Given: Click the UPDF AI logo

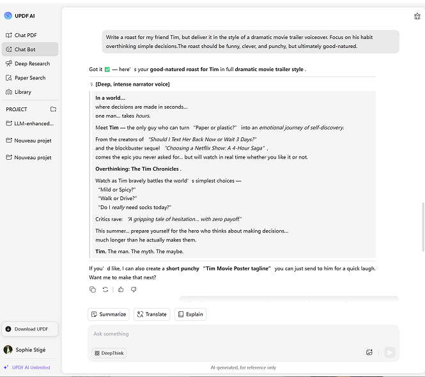Looking at the screenshot, I should click(8, 15).
